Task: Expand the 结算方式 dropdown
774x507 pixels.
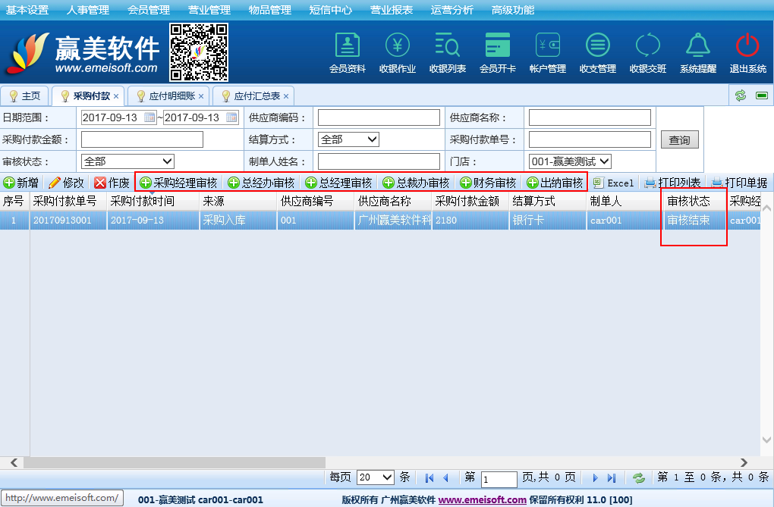Action: [348, 139]
